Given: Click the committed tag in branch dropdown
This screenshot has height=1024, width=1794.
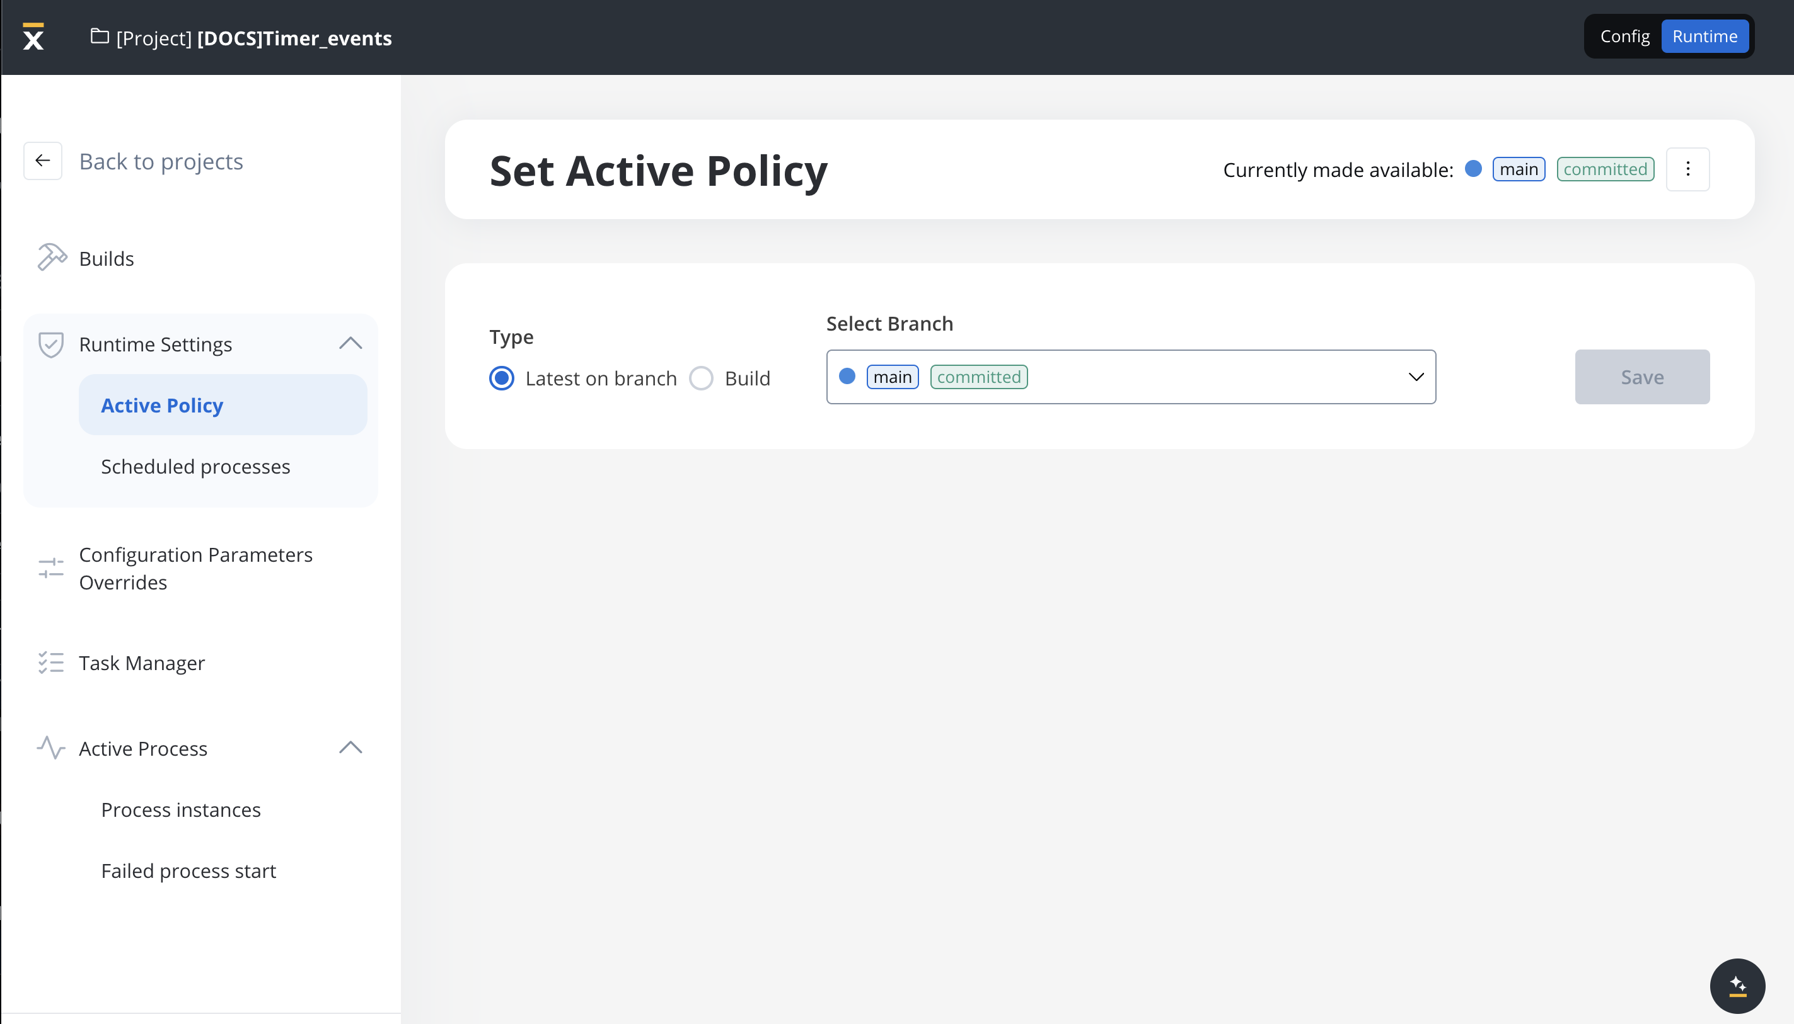Looking at the screenshot, I should pyautogui.click(x=978, y=377).
